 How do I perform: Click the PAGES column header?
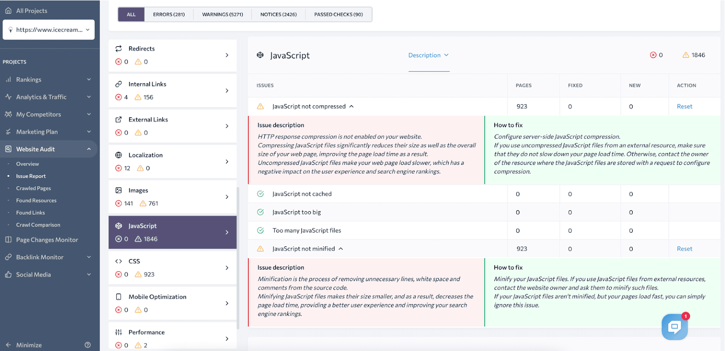pyautogui.click(x=523, y=85)
